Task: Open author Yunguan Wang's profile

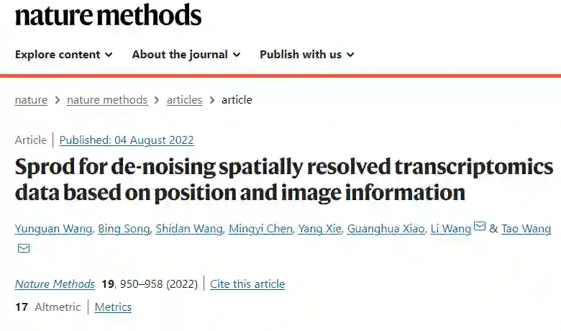Action: [x=52, y=229]
